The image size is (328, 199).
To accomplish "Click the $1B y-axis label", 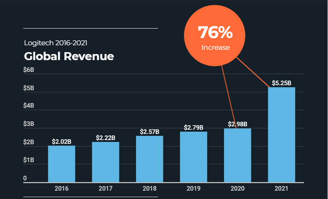I will (x=28, y=160).
